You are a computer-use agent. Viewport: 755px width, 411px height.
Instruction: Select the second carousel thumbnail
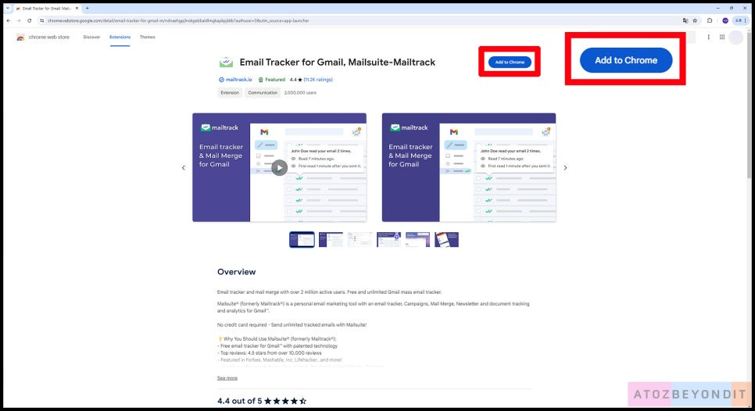pos(331,239)
